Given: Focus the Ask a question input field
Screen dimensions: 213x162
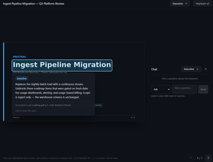Looking at the screenshot, I should (184, 89).
